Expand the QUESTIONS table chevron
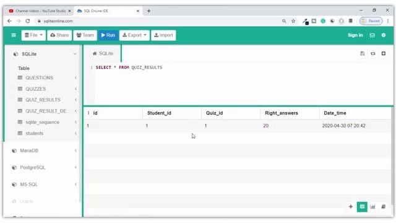The width and height of the screenshot is (396, 223). (x=75, y=77)
